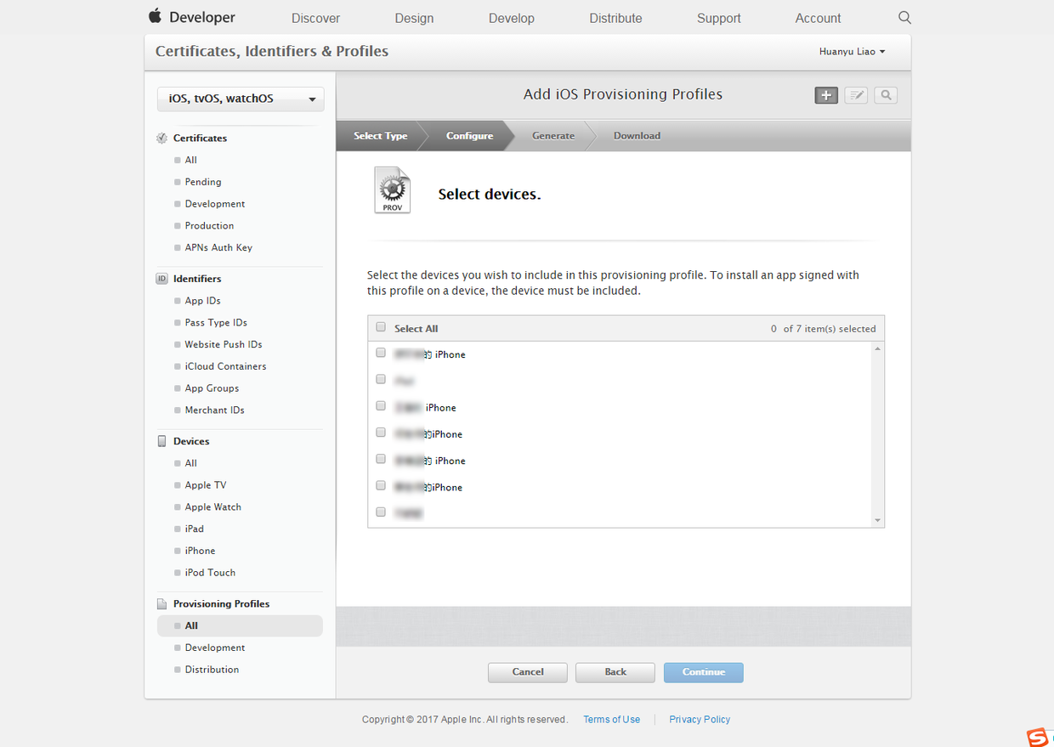Screen dimensions: 1054x747
Task: Open the Huanyu Liao account dropdown
Action: point(852,52)
